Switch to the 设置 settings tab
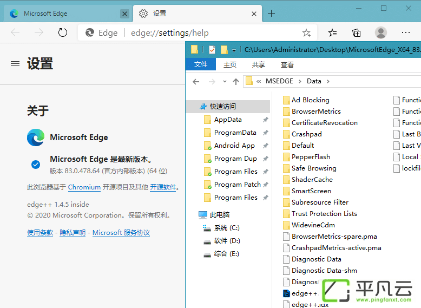Image resolution: width=421 pixels, height=308 pixels. (198, 14)
